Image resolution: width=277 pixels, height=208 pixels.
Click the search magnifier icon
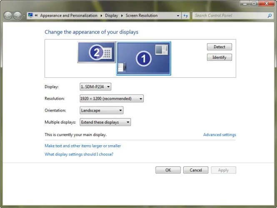point(270,16)
